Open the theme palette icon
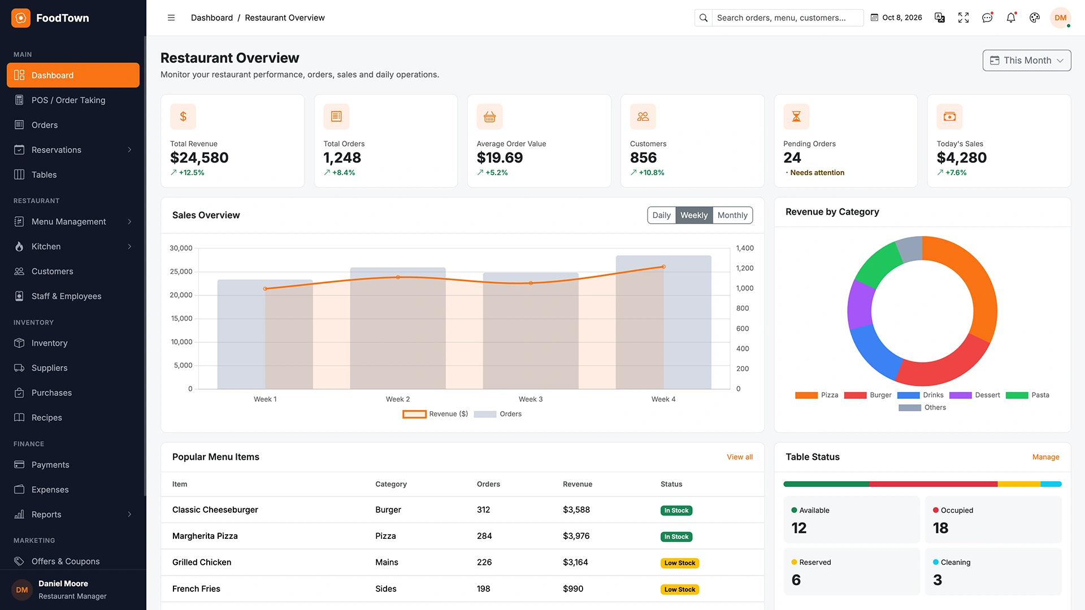The width and height of the screenshot is (1085, 610). [x=1035, y=18]
